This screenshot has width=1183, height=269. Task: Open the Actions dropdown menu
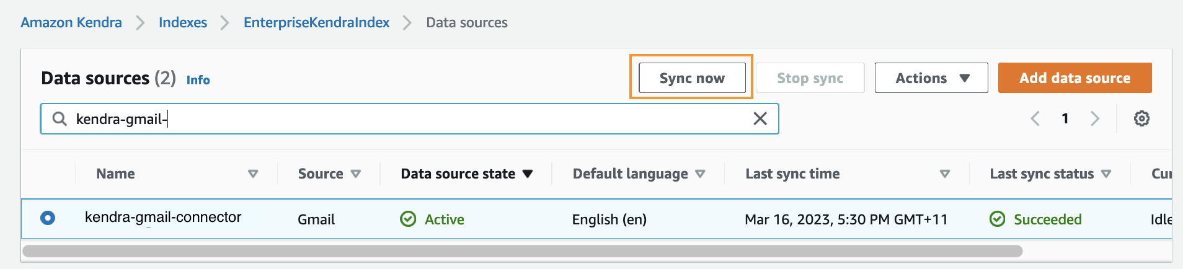[x=931, y=78]
